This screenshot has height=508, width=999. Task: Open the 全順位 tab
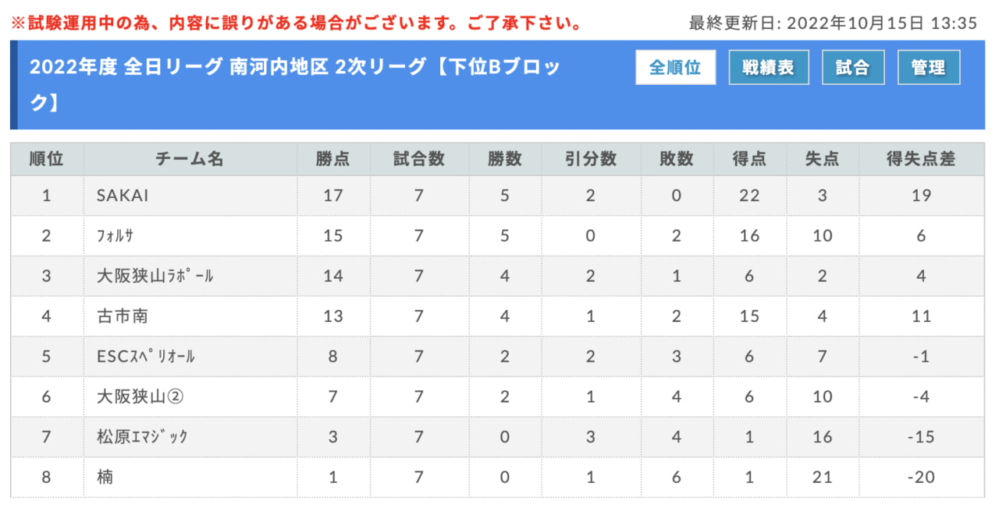pos(675,68)
